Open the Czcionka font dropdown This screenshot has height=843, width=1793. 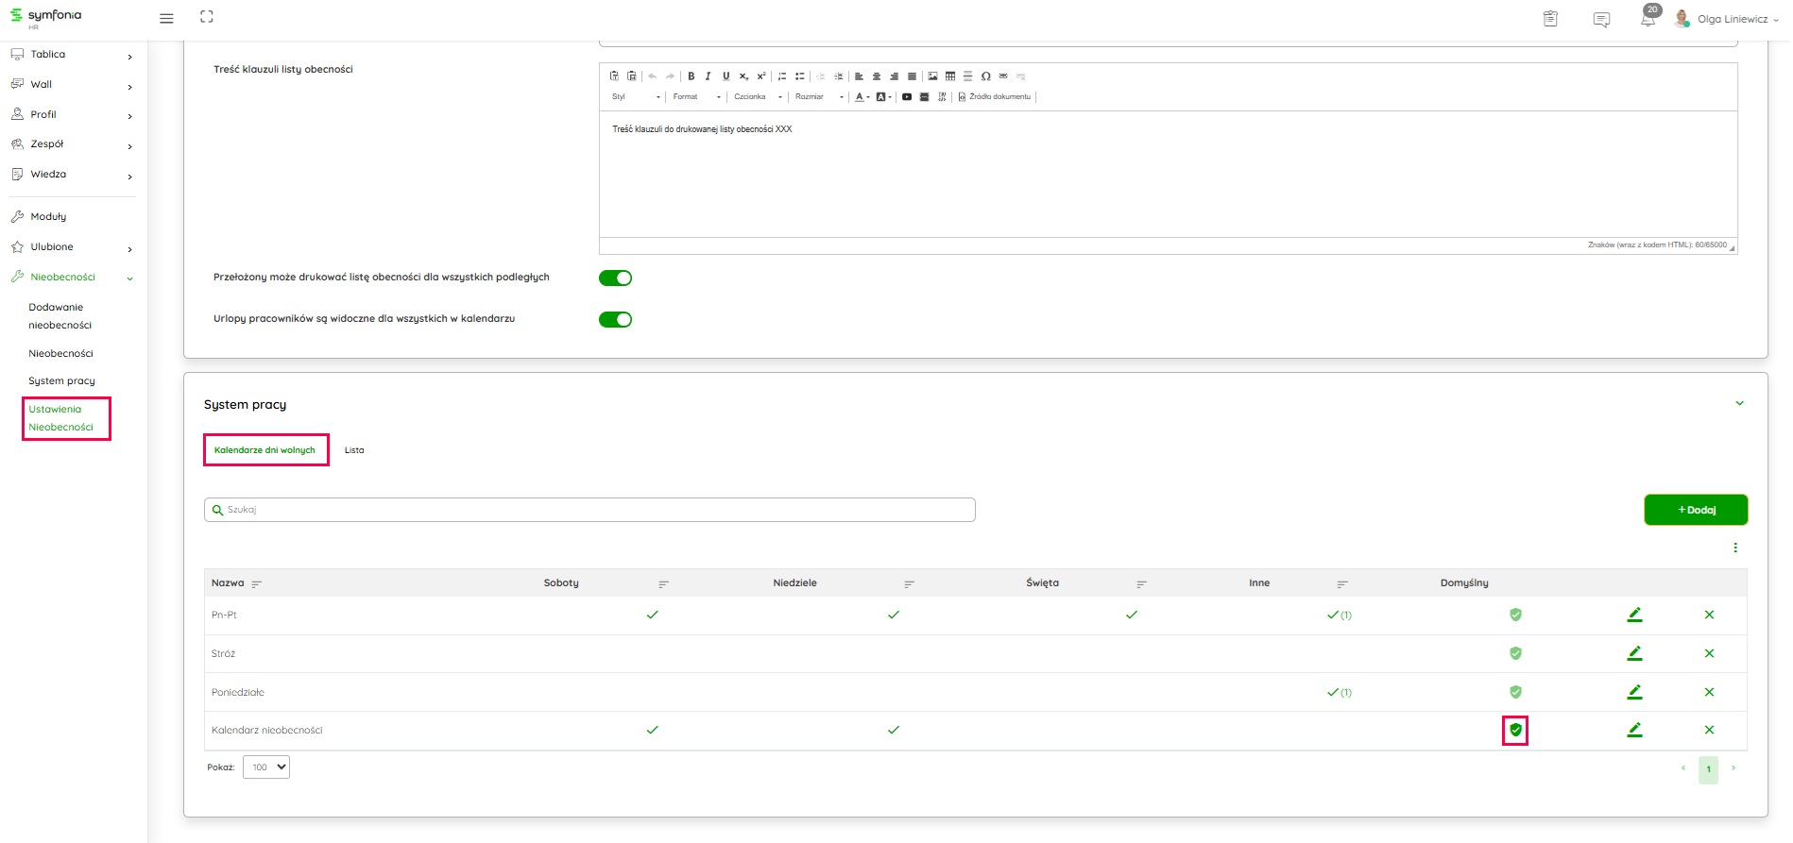pos(758,97)
